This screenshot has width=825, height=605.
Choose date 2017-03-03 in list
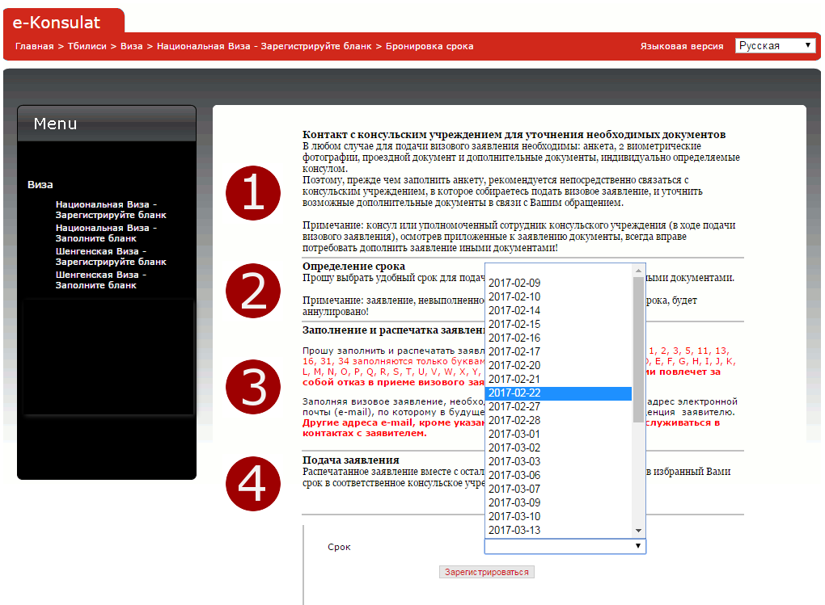[558, 461]
